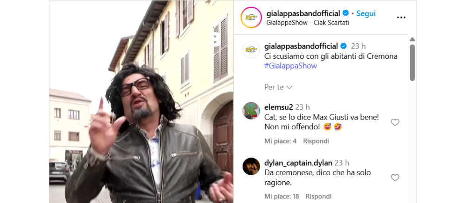Open the three-dots more options menu

point(401,18)
